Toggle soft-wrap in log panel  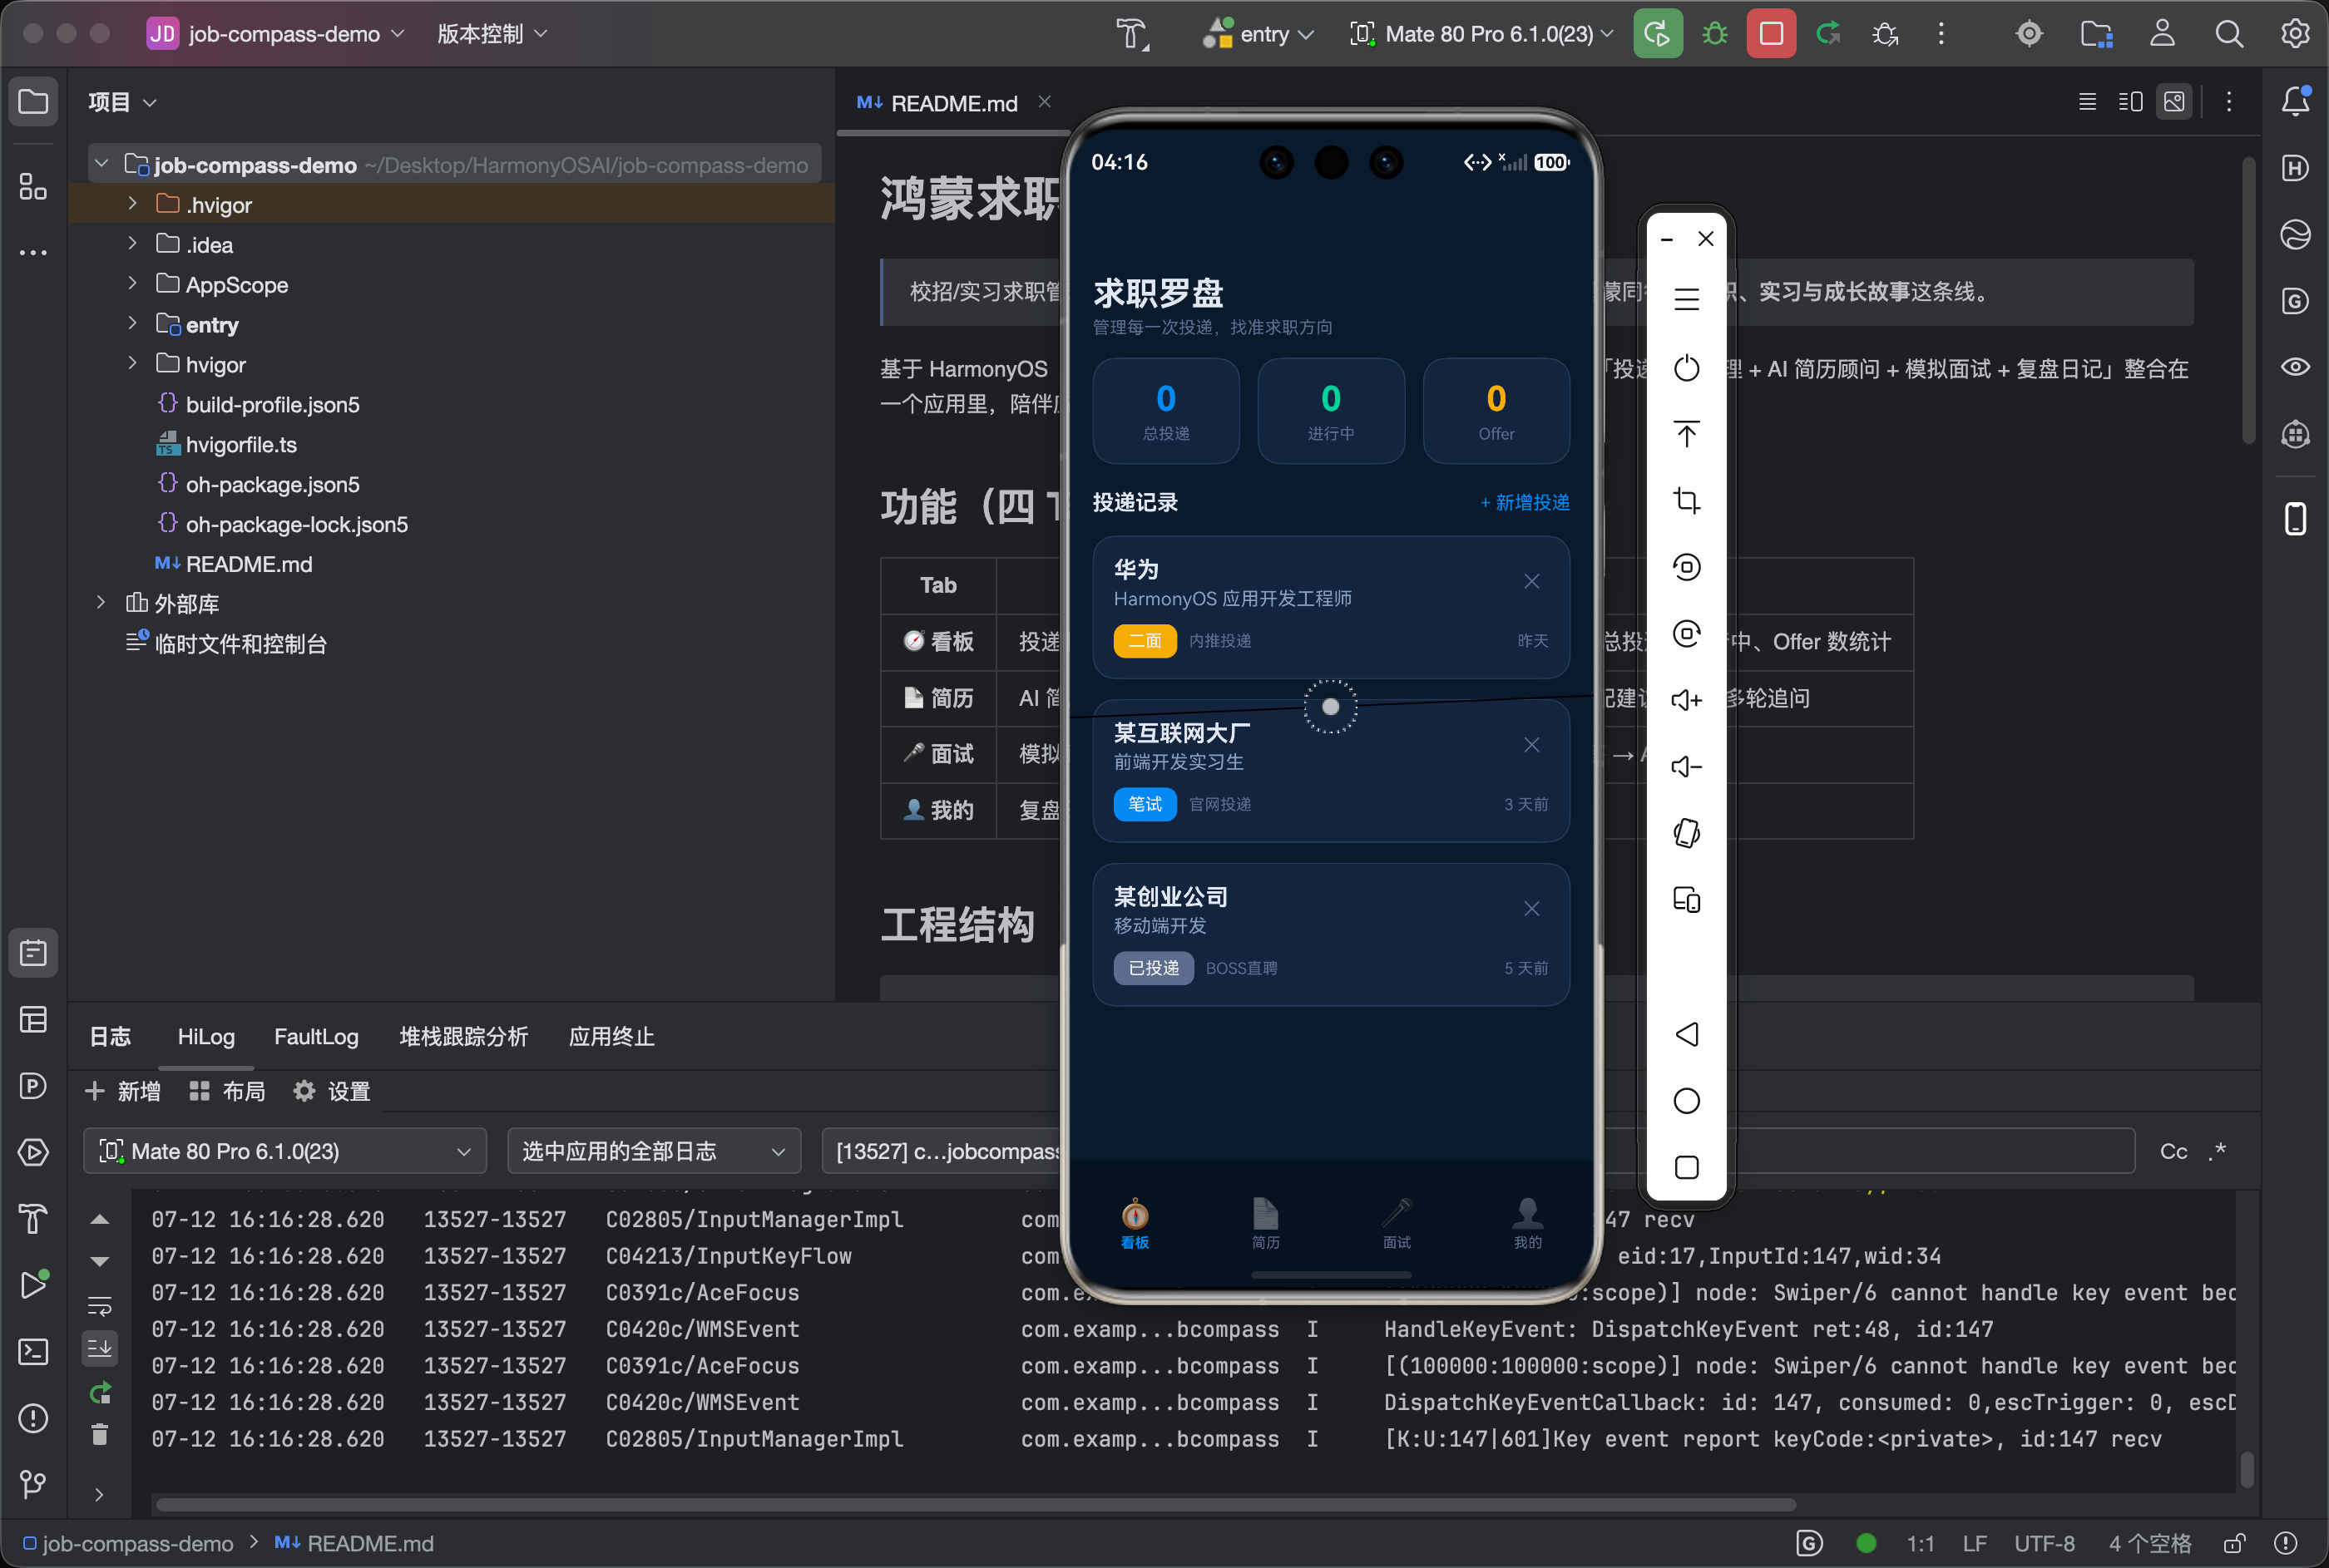coord(99,1306)
